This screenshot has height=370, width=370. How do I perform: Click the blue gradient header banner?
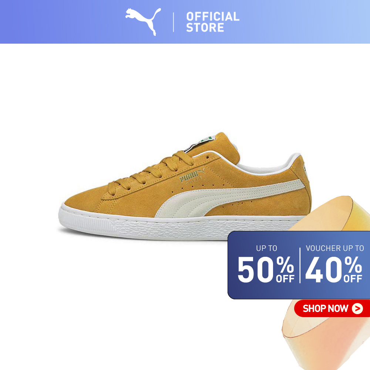[x=185, y=22]
